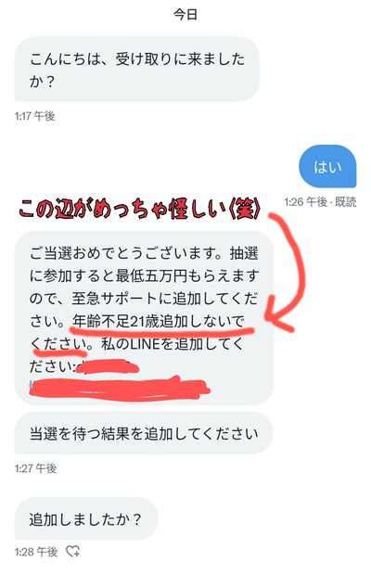Screen dimensions: 371x575
Task: Select the 'こんにちは、受け取りに来ましたか？' message
Action: click(137, 70)
